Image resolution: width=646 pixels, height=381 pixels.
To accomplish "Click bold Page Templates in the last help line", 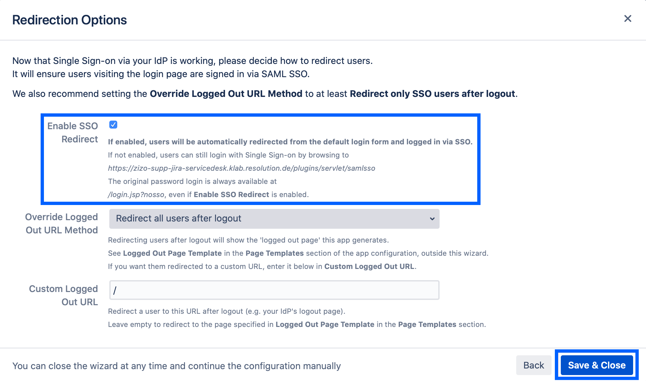I will (427, 325).
